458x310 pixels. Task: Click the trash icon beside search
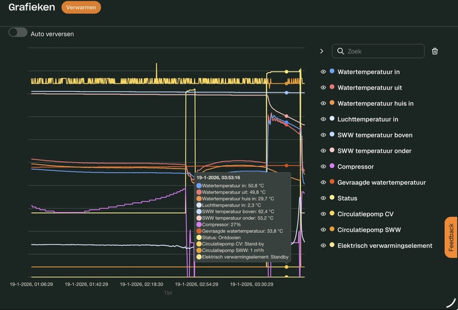tap(435, 51)
